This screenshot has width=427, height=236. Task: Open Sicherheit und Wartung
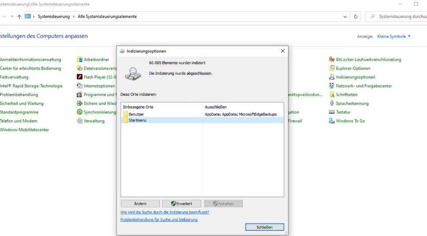[22, 103]
